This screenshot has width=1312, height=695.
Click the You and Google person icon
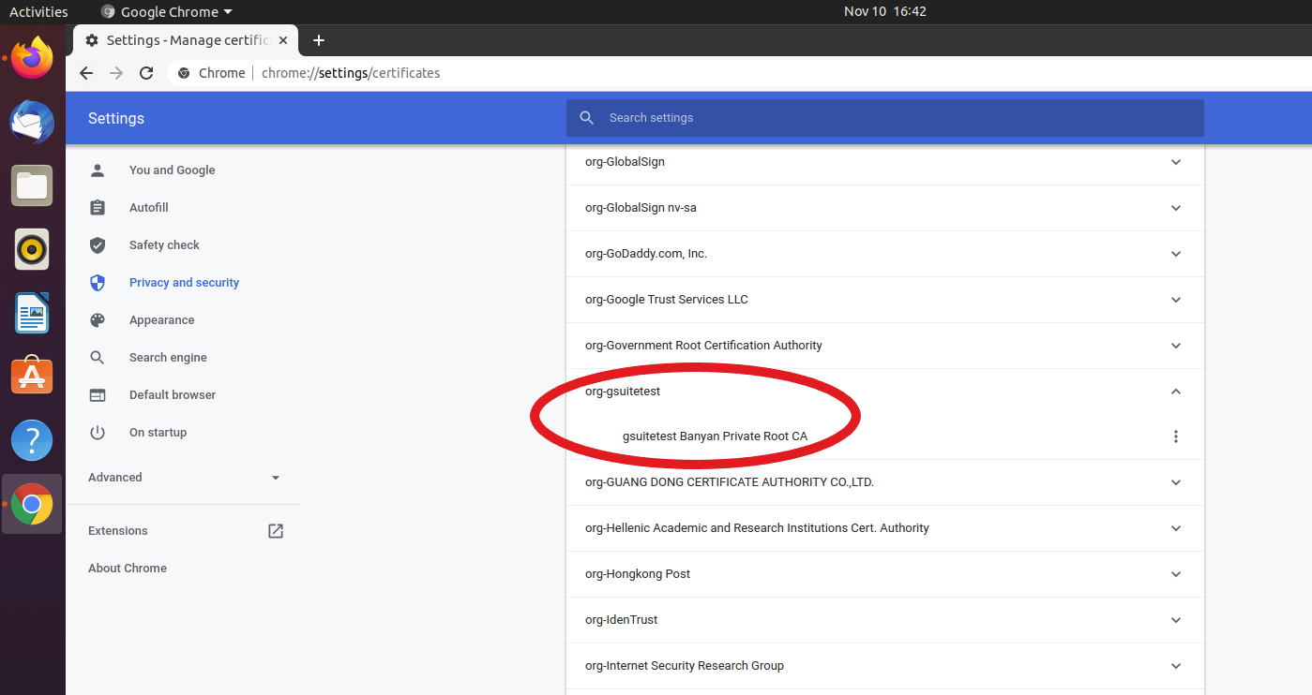click(98, 170)
